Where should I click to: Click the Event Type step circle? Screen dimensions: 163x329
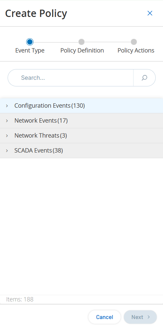30,42
